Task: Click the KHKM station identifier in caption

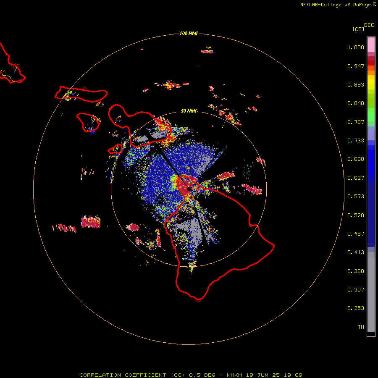Action: tap(234, 375)
